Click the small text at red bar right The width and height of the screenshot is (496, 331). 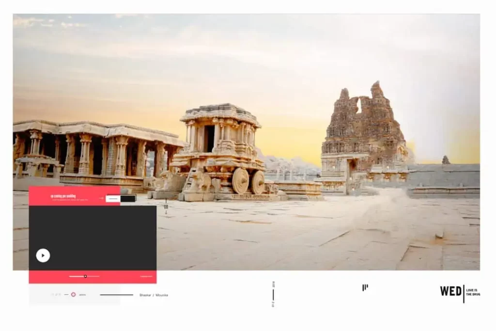tap(146, 277)
